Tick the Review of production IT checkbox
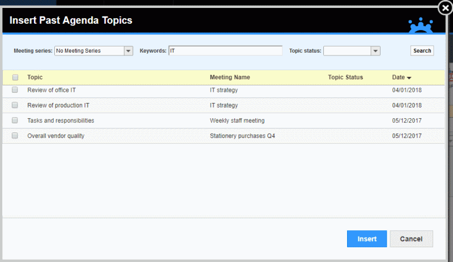Viewport: 453px width, 262px height. [15, 105]
